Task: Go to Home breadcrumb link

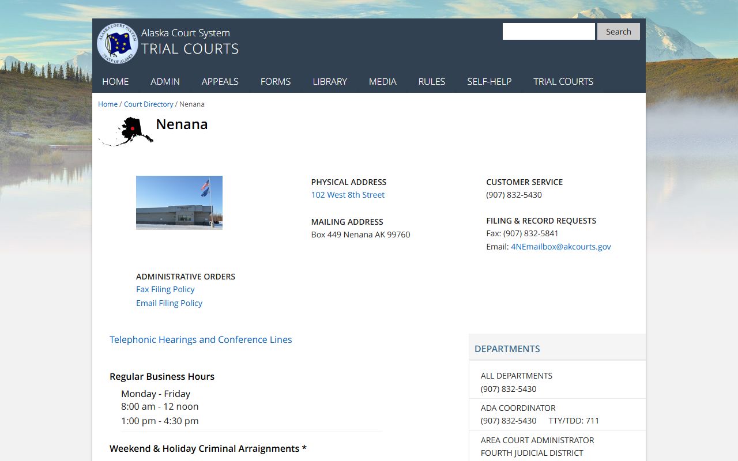Action: pyautogui.click(x=108, y=104)
